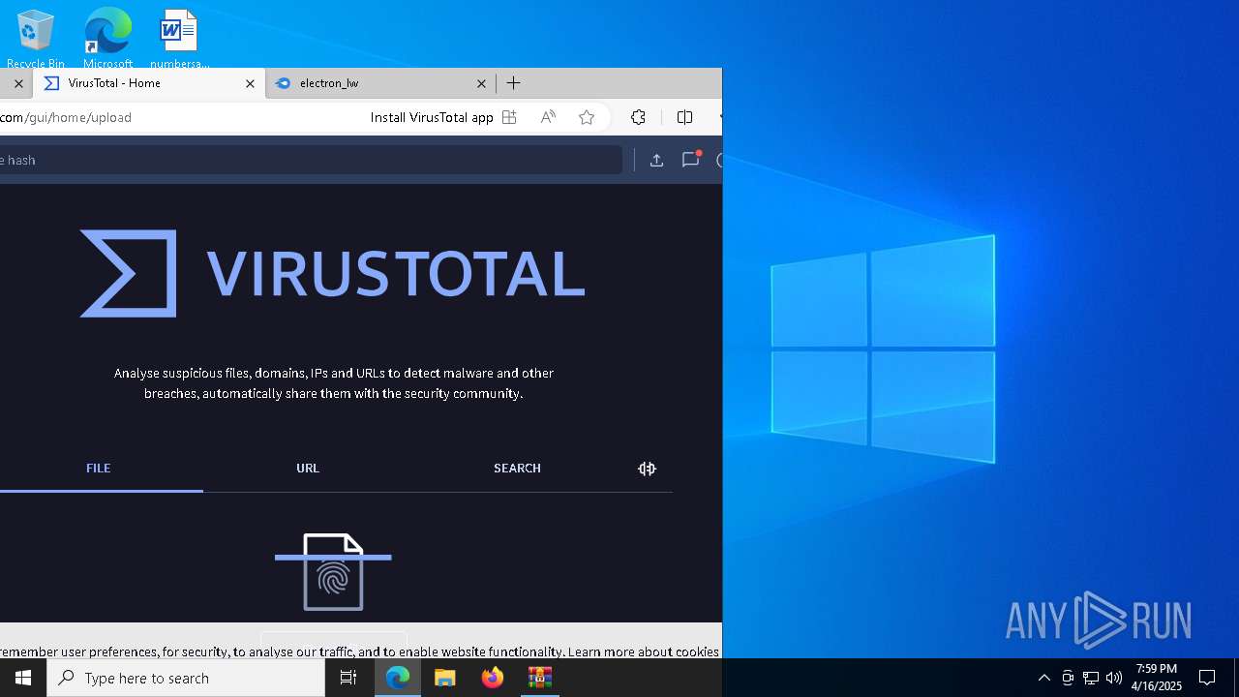Click Edge icon on taskbar
Viewport: 1239px width, 697px height.
tap(398, 678)
